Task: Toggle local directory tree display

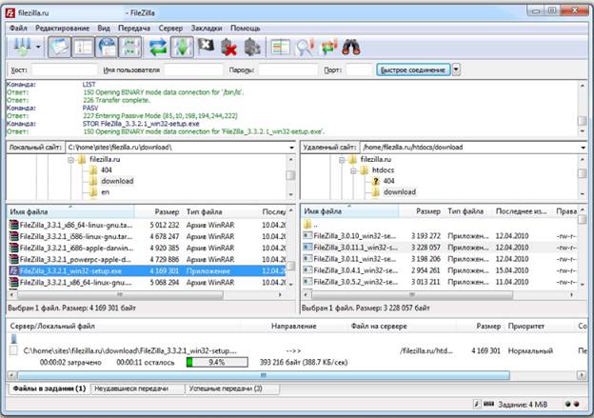Action: coord(83,46)
